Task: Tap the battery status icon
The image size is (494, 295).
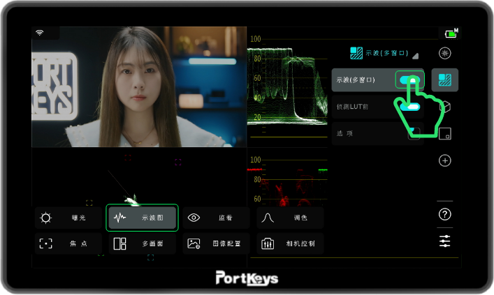Action: point(451,33)
